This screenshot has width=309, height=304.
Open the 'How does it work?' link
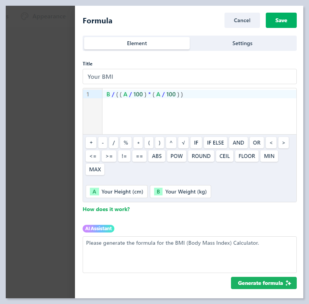(x=106, y=209)
